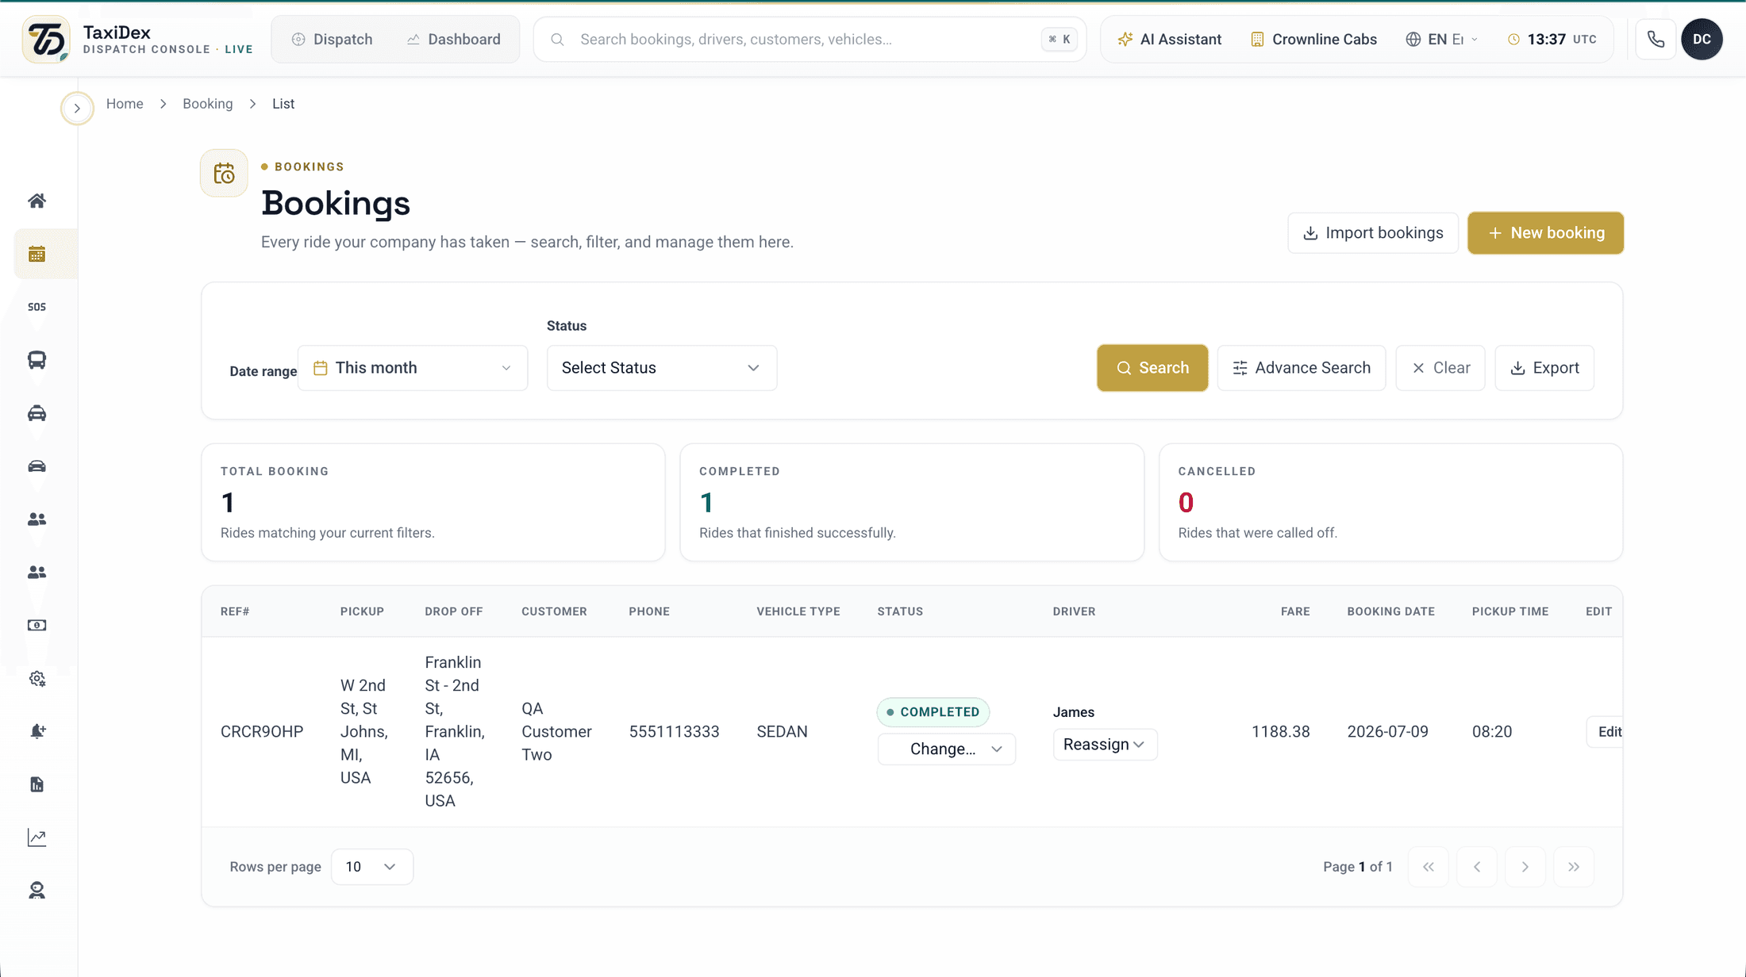Clear the booking filters
This screenshot has height=977, width=1746.
[x=1440, y=368]
